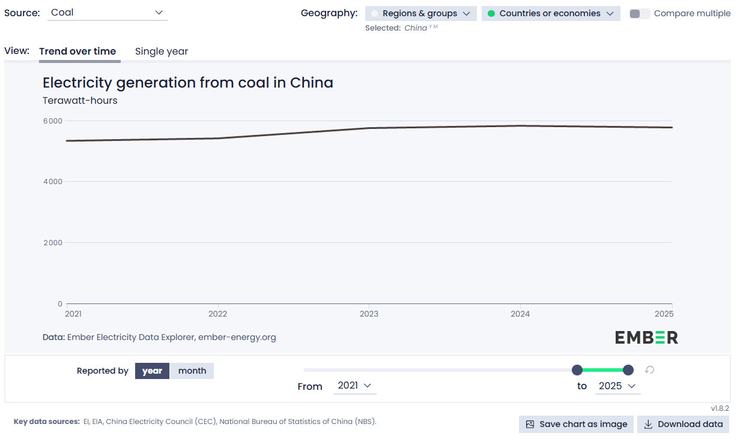Viewport: 755px width, 442px height.
Task: Click the green dot on Countries selector
Action: 491,14
